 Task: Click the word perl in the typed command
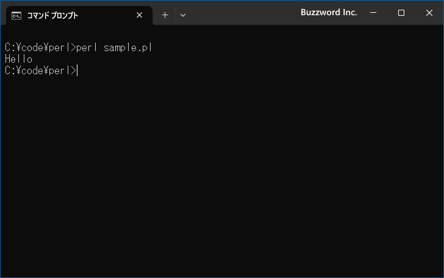pyautogui.click(x=87, y=47)
